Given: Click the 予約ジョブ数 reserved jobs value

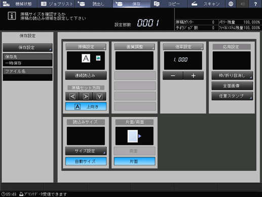Looking at the screenshot, I should pos(213,28).
